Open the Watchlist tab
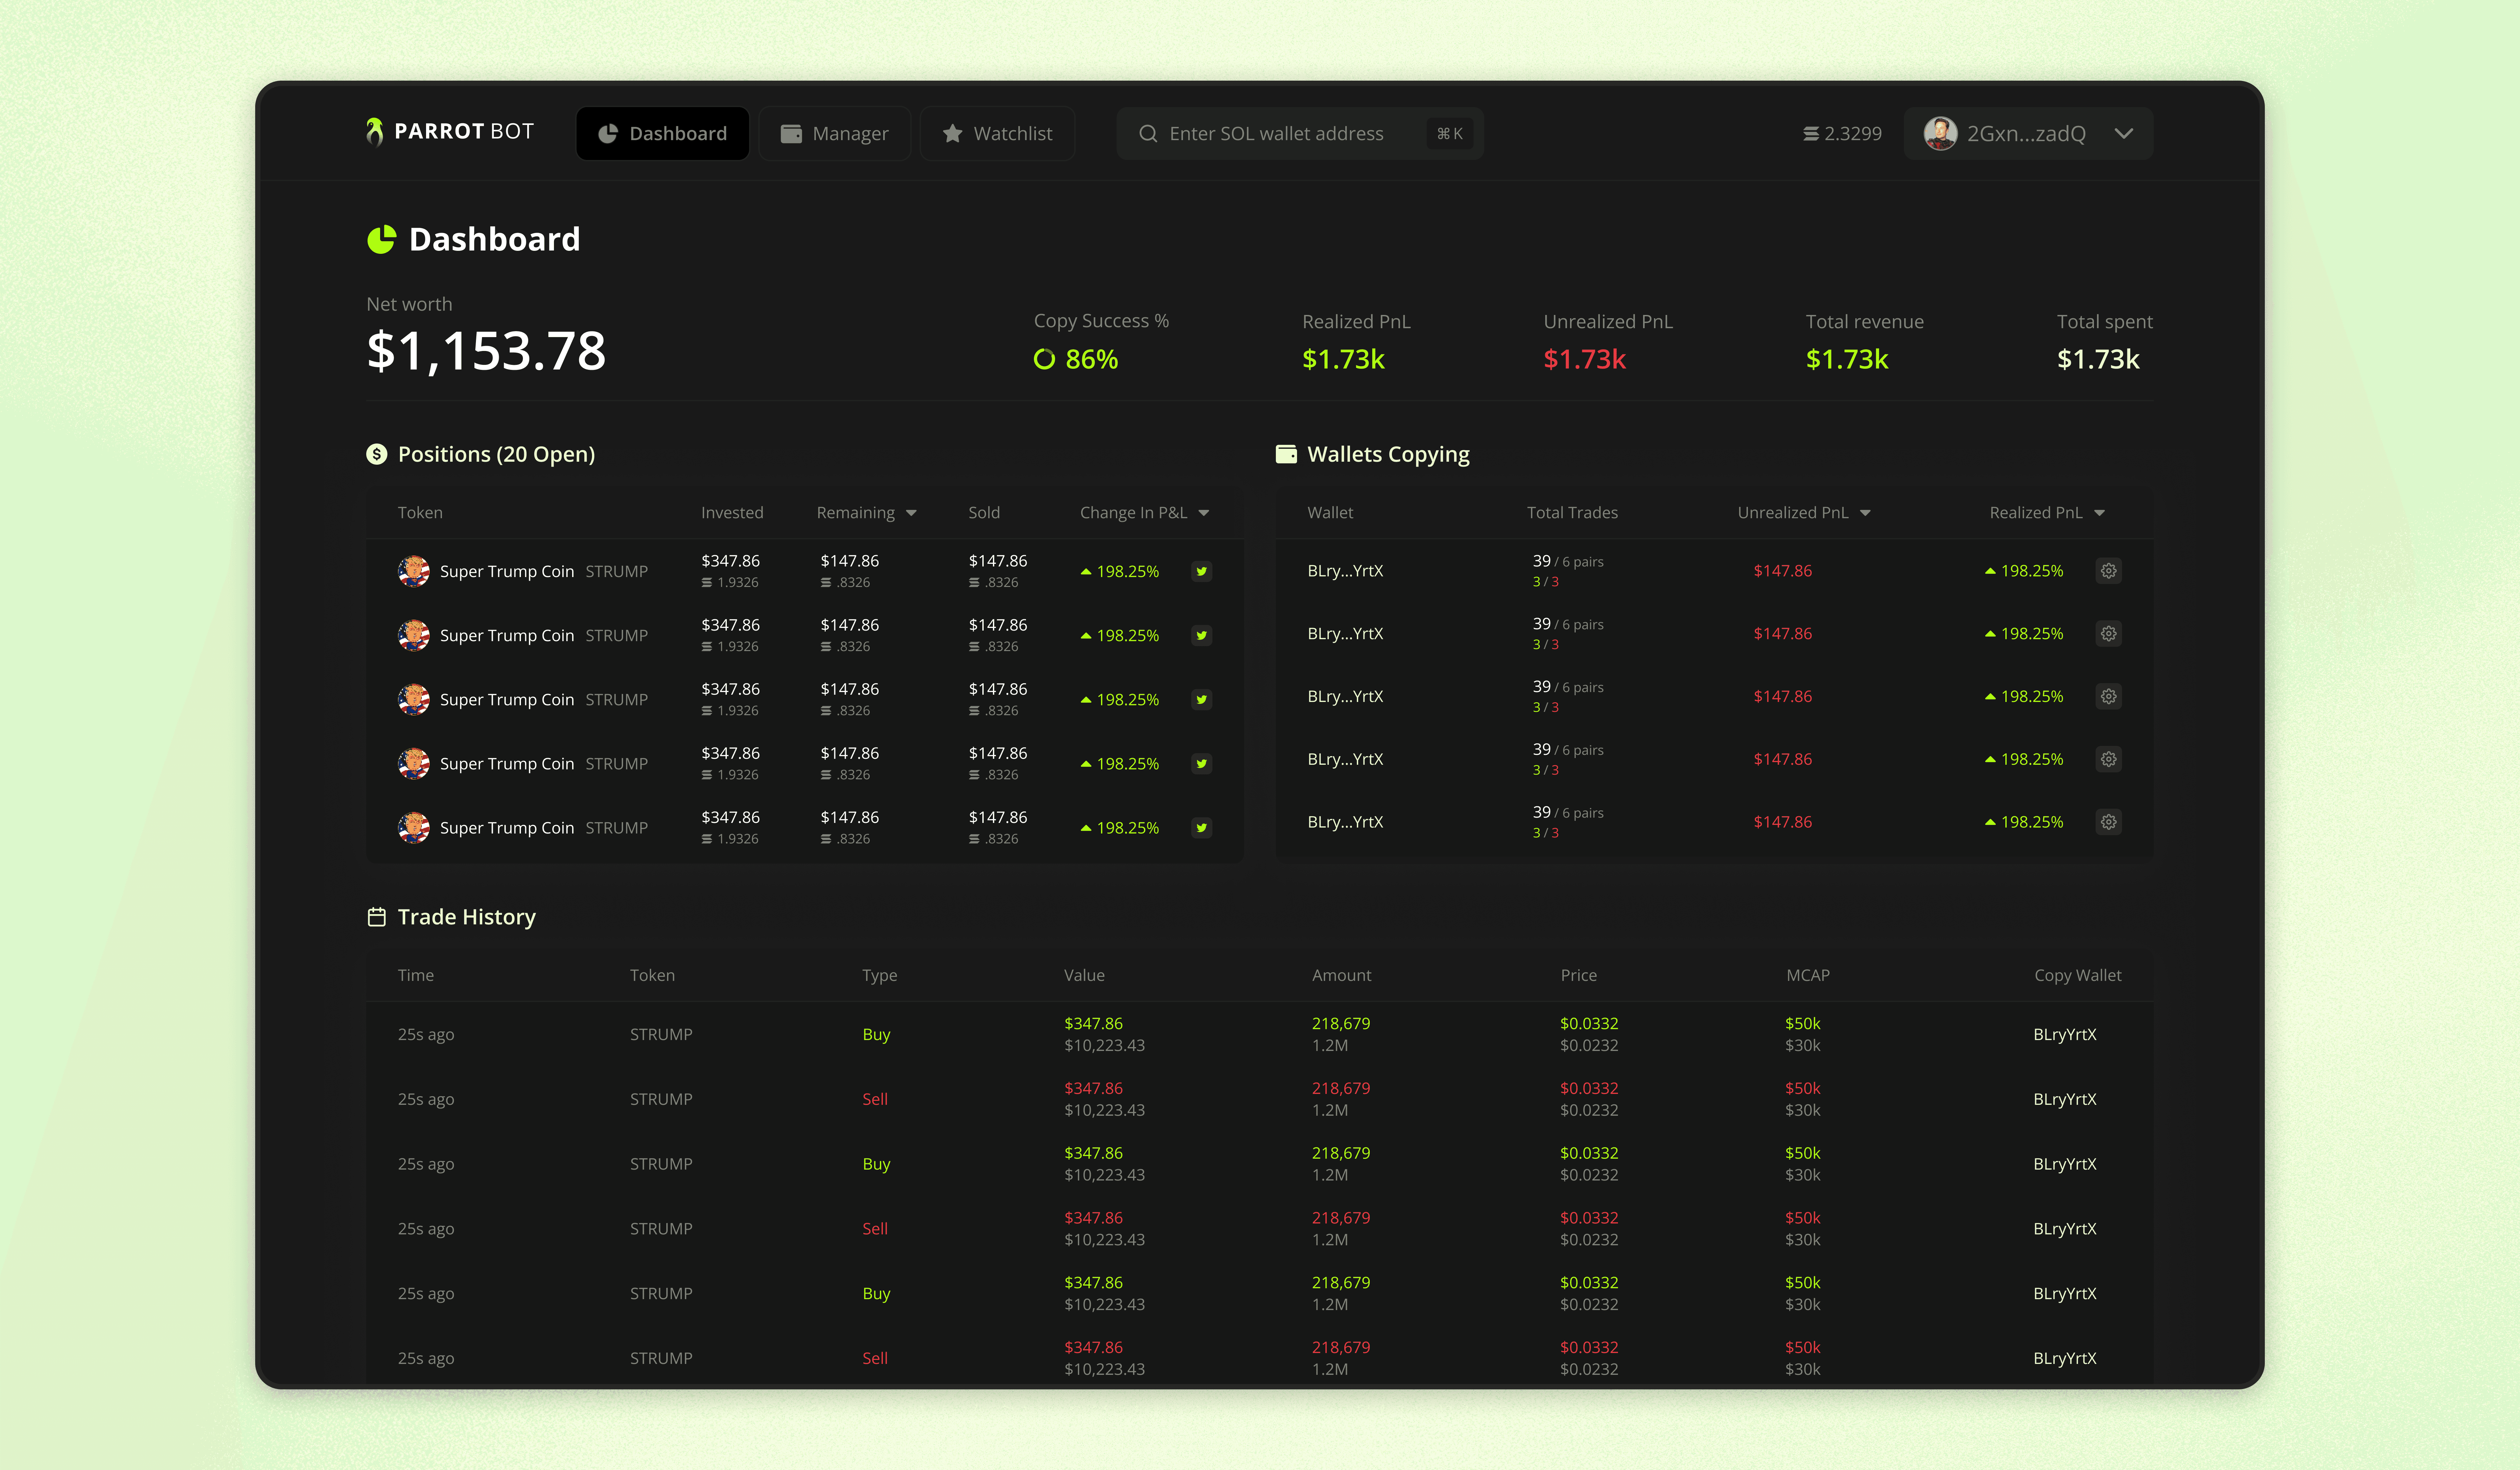The image size is (2520, 1470). pos(997,133)
